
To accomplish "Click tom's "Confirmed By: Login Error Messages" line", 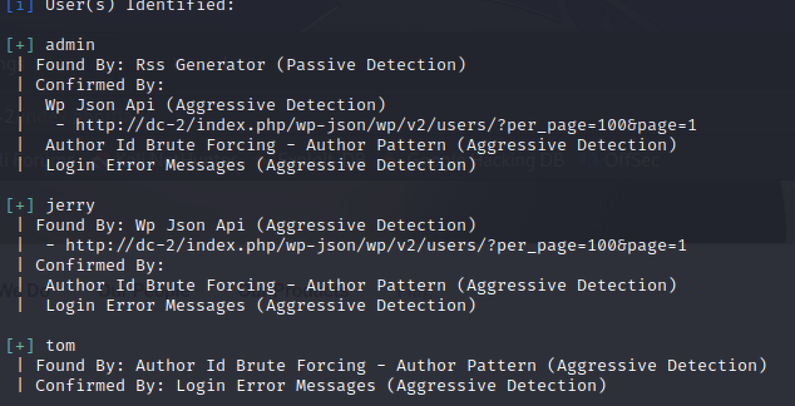I will click(320, 385).
